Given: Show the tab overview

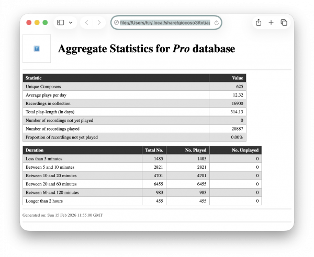Looking at the screenshot, I should click(284, 22).
